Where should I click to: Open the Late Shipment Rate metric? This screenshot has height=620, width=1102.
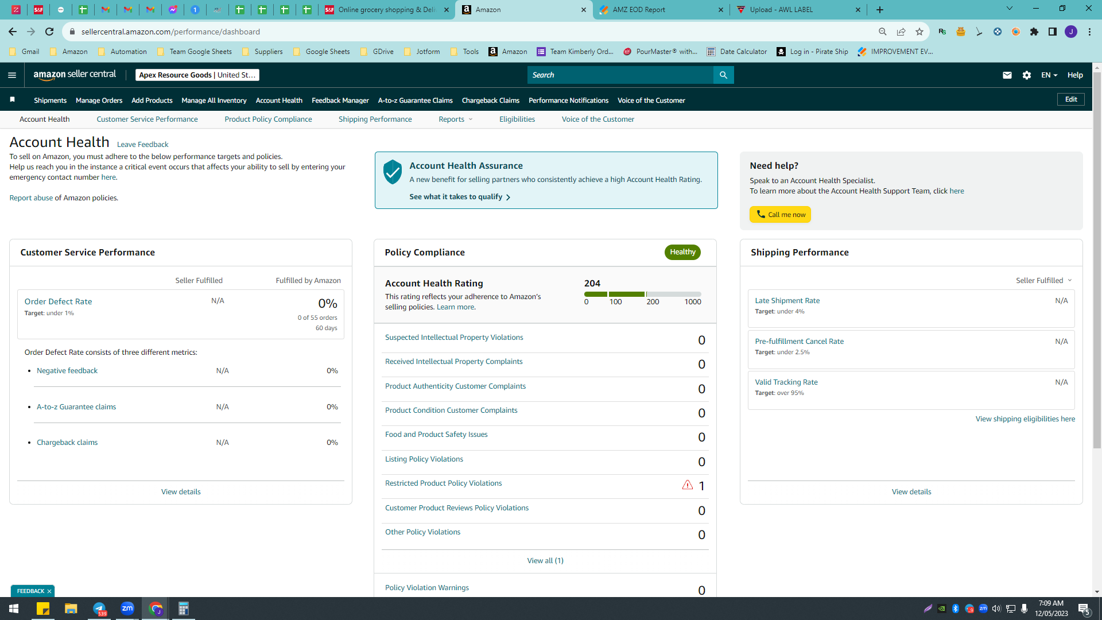pyautogui.click(x=787, y=301)
